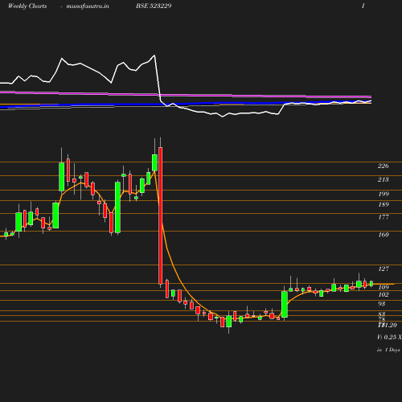402x402 pixels.
Task: Click the 'Weekly Charts' title text
Action: [27, 6]
